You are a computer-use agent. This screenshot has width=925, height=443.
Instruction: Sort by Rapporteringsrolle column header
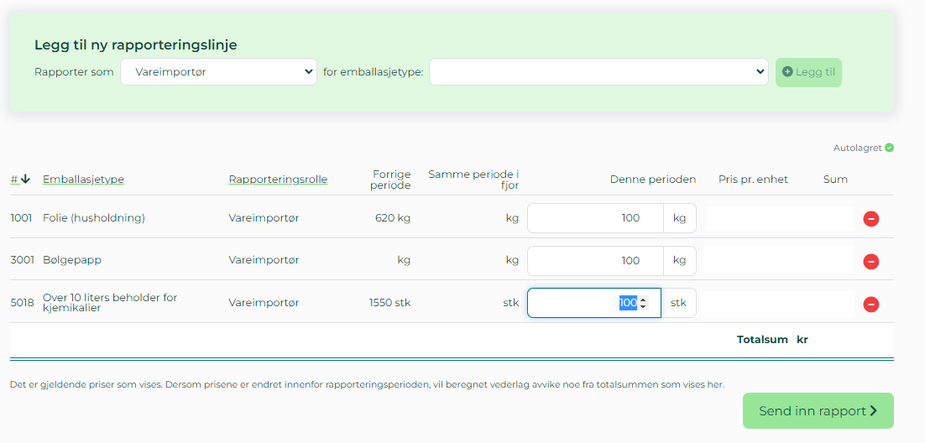(278, 180)
